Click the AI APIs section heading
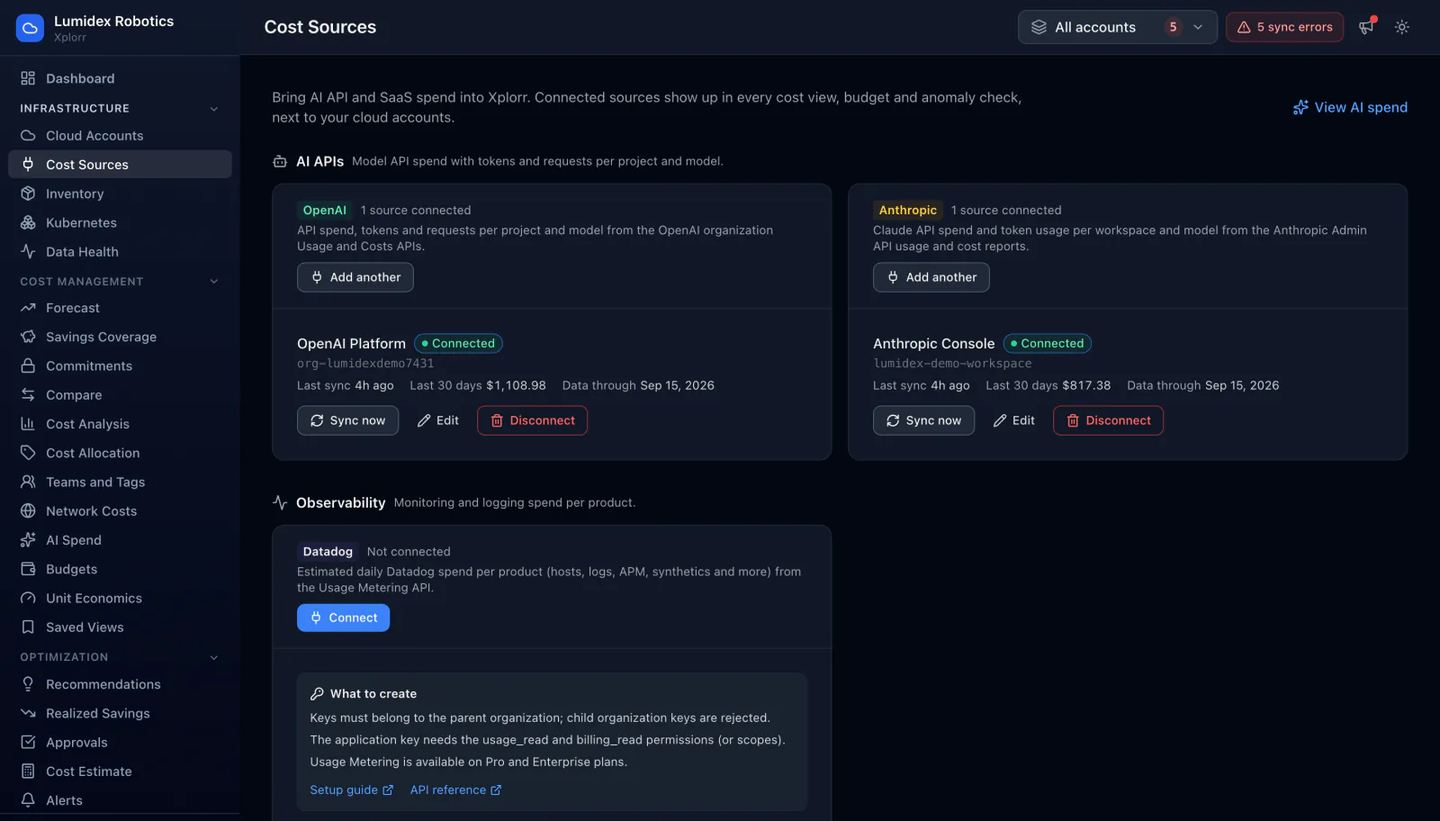 tap(319, 161)
